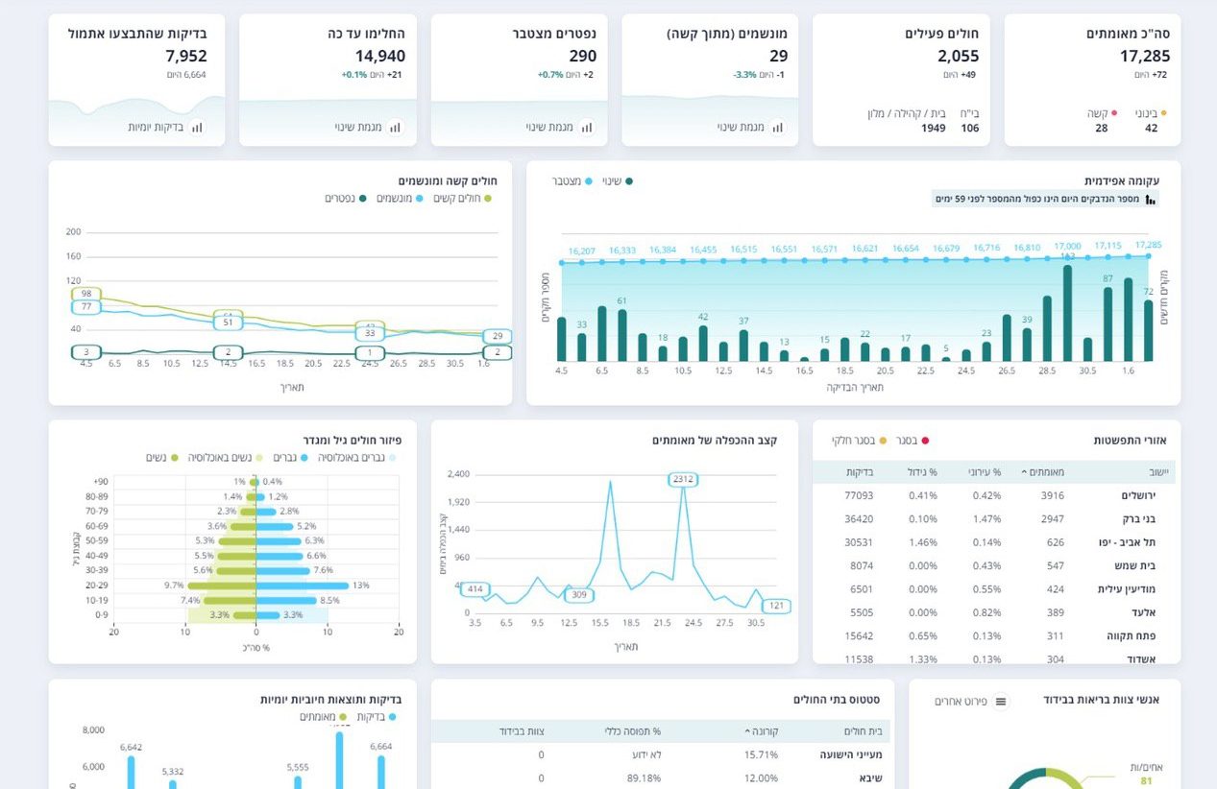1217x789 pixels.
Task: Click the 9.7% women bar label for ages 20-29
Action: [174, 586]
